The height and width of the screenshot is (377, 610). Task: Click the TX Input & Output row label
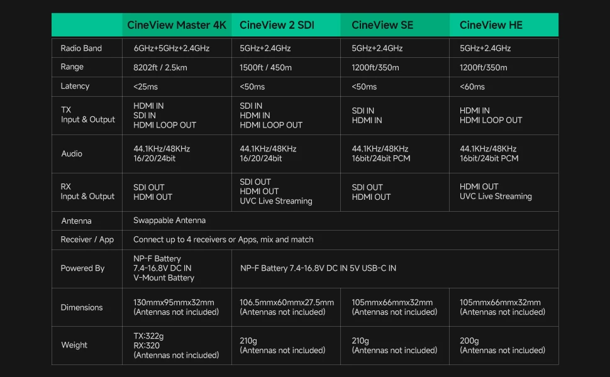[x=87, y=114]
